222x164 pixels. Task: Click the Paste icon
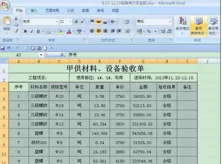pos(7,21)
